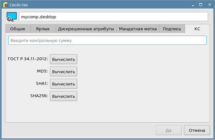Open the Дискреционные атрибуты tab
The image size is (215, 140).
point(86,29)
